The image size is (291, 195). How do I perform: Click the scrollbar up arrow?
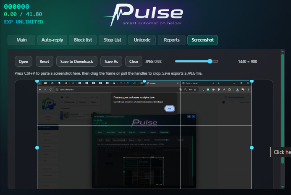[x=283, y=51]
